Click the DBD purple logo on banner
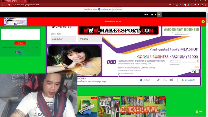Viewport: 208px width, 117px height. tap(111, 62)
